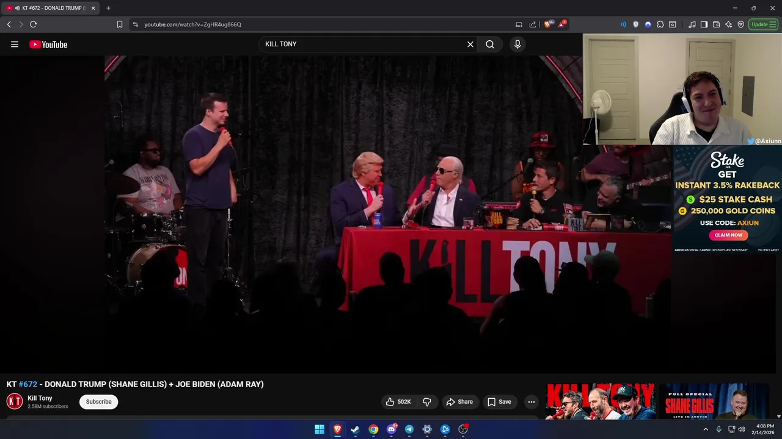The height and width of the screenshot is (439, 782).
Task: Open the Brave playlist music note icon
Action: (692, 24)
